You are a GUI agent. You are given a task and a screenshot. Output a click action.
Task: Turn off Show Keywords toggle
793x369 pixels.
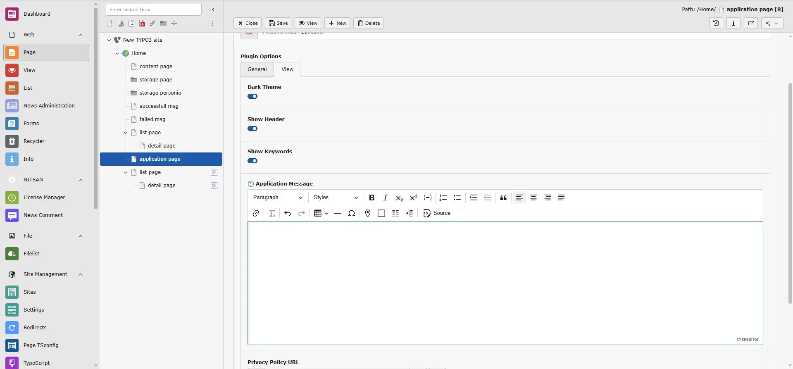click(x=252, y=161)
